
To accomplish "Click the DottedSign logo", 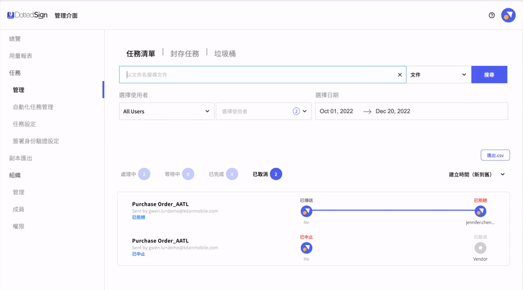I will (27, 15).
